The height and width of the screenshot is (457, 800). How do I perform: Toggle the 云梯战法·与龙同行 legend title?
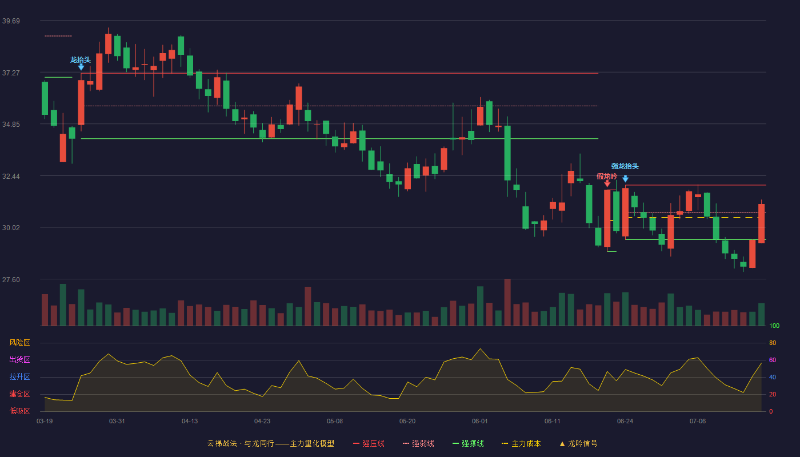pyautogui.click(x=270, y=443)
